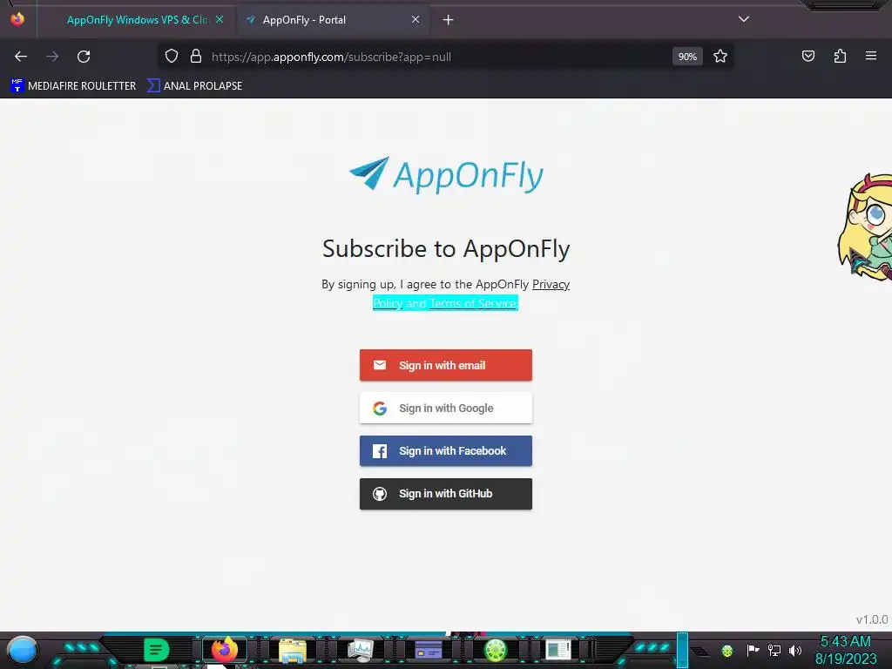This screenshot has height=669, width=892.
Task: Click the AppOnFly logo
Action: tap(446, 174)
